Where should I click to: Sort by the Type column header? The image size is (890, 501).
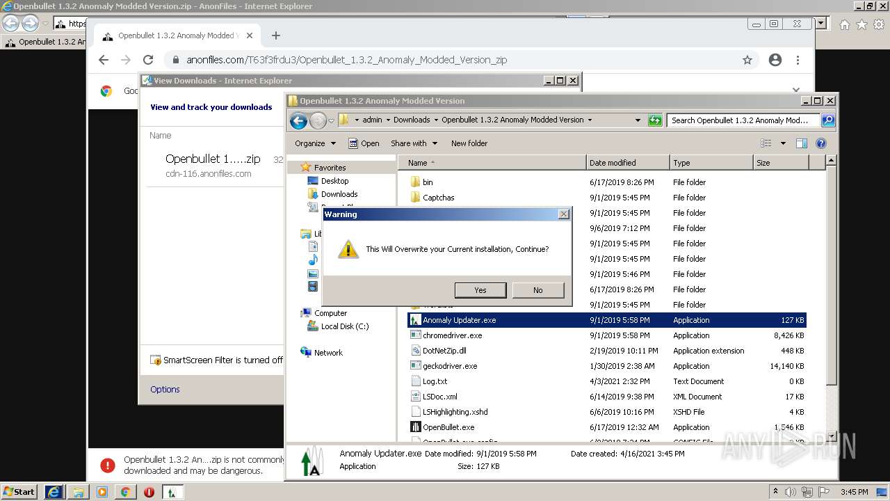[x=712, y=163]
